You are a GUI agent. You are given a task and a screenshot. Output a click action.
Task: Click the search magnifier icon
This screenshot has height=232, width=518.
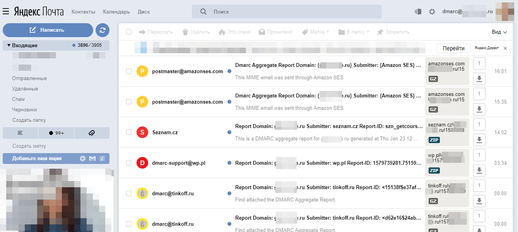click(203, 12)
